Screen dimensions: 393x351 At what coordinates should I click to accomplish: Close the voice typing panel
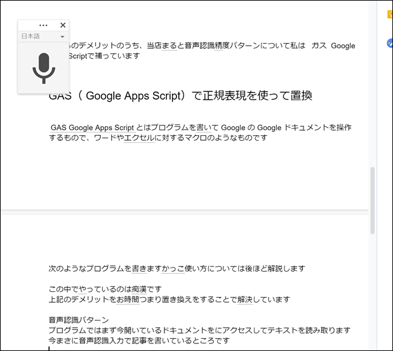coord(63,25)
